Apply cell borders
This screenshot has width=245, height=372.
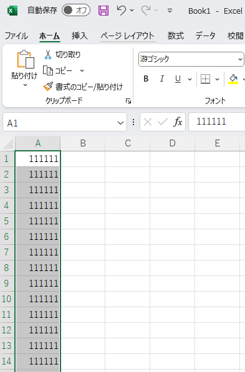205,79
